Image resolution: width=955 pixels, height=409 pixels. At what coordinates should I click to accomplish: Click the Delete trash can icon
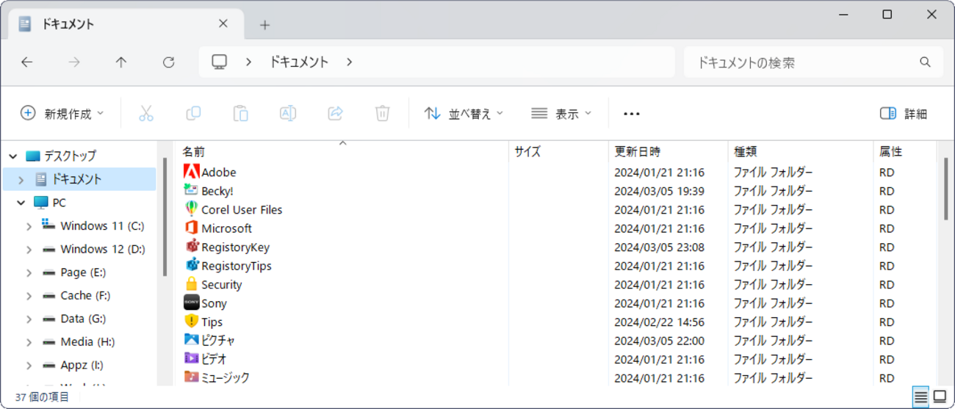(382, 113)
